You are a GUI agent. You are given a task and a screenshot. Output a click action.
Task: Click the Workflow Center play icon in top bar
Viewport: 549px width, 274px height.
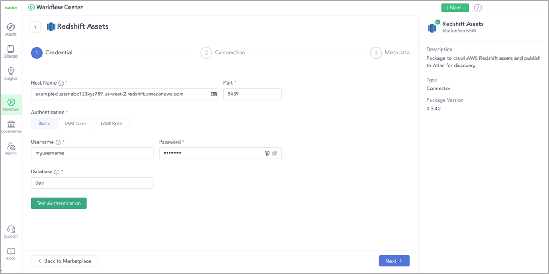(31, 8)
